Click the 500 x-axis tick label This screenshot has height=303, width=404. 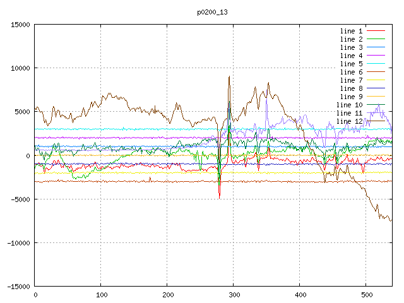366,295
